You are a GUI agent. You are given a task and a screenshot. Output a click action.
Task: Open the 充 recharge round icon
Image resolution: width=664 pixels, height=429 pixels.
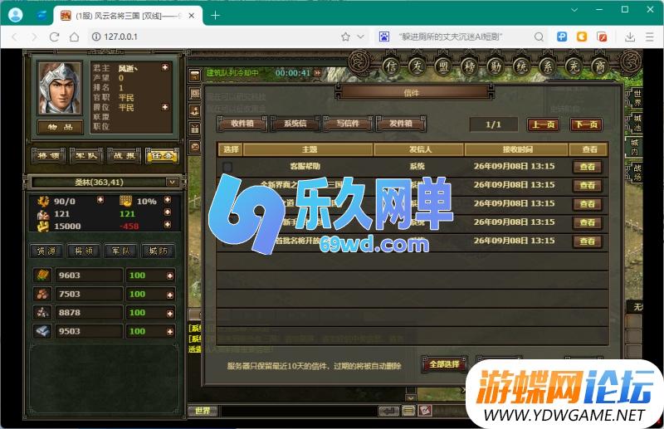(x=574, y=66)
